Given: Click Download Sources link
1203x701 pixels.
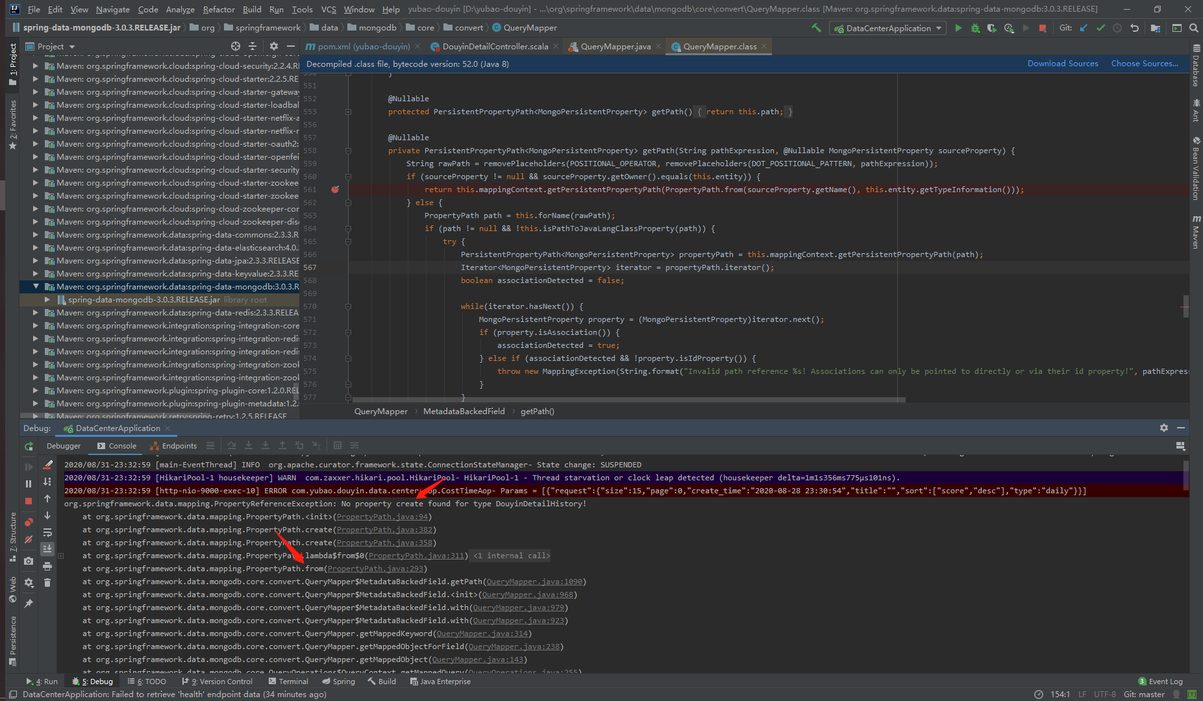Looking at the screenshot, I should click(1063, 64).
